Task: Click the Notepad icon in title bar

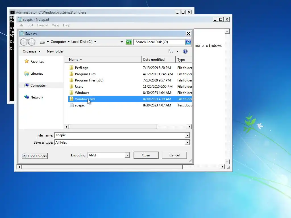Action: [20, 20]
